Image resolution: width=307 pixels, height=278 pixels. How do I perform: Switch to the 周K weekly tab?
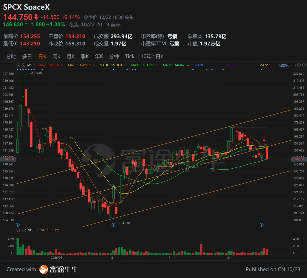point(56,56)
